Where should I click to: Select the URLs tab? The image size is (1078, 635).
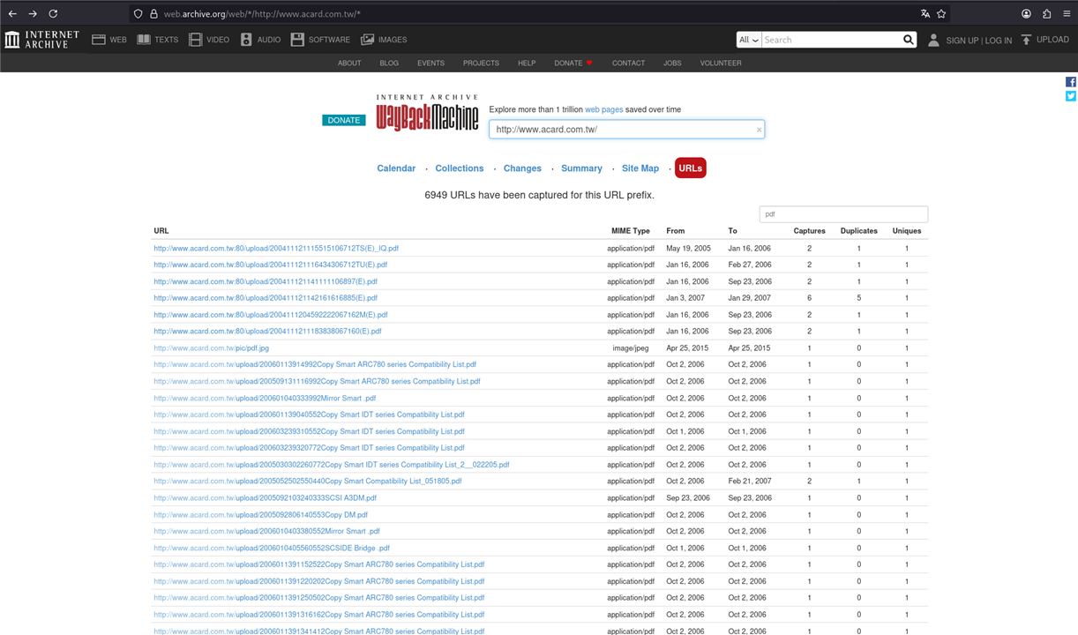[691, 168]
